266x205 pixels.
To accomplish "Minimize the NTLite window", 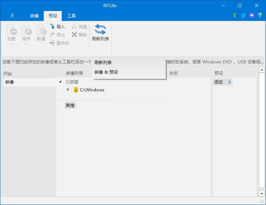I will pyautogui.click(x=223, y=6).
